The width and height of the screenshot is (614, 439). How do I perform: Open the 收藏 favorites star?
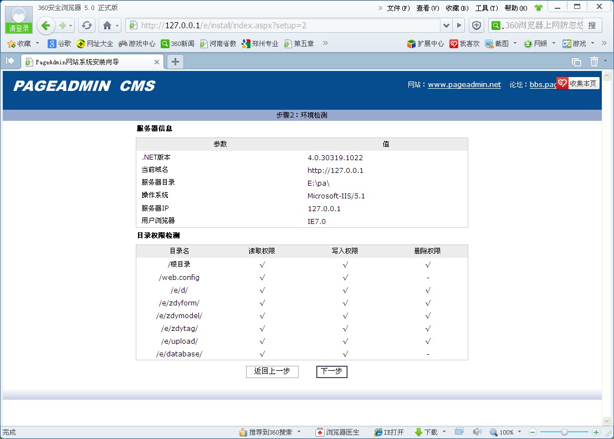pyautogui.click(x=19, y=43)
